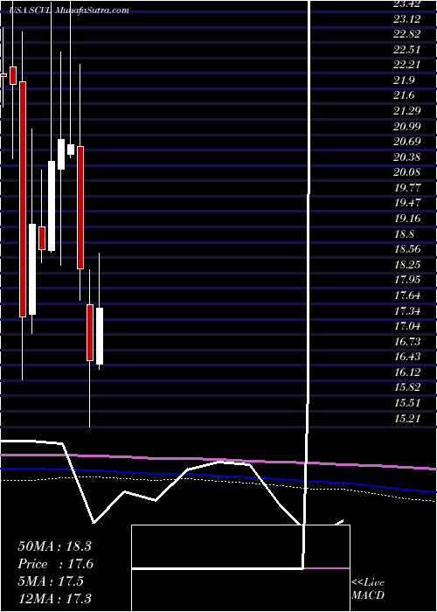Select the last white candlestick on the chart
Viewport: 437px width, 612px height.
tap(100, 336)
